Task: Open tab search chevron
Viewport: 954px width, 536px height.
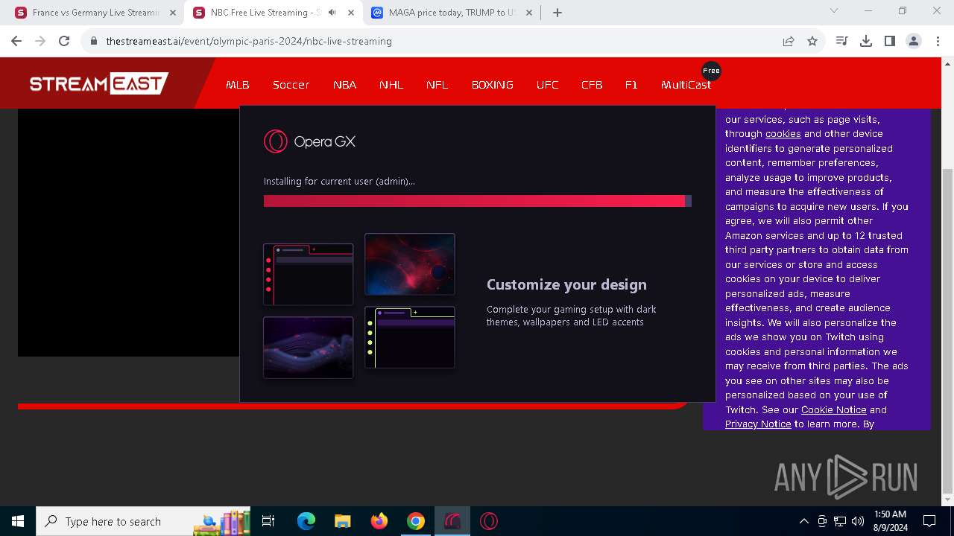Action: (x=834, y=10)
